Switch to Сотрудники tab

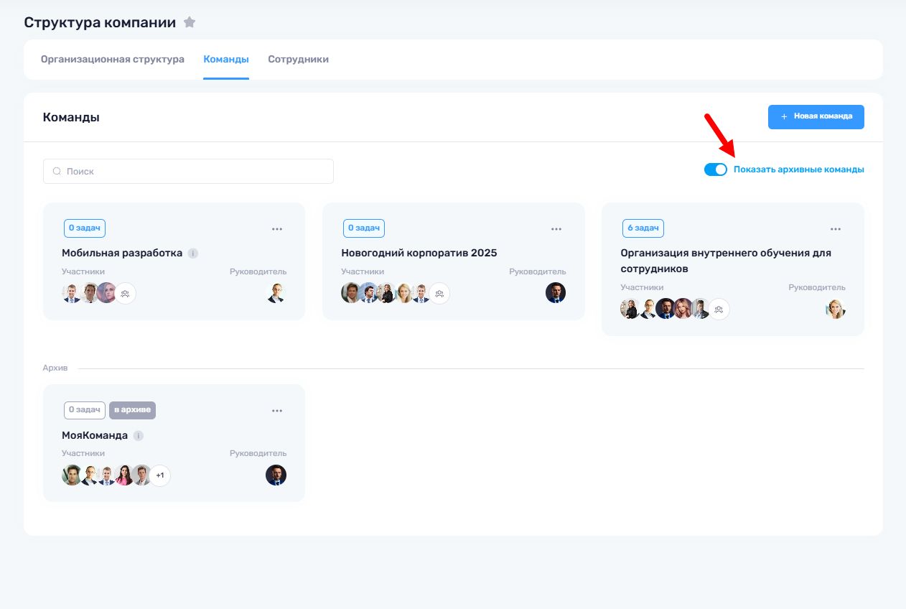pos(298,60)
